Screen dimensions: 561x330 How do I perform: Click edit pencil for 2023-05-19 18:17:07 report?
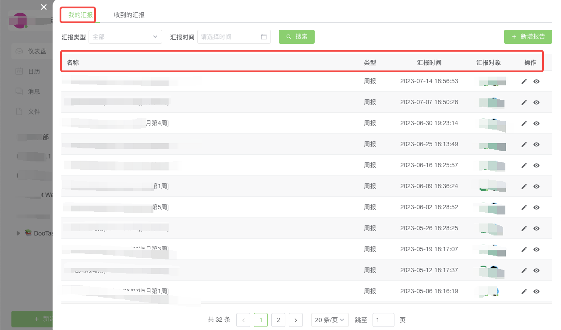(524, 249)
